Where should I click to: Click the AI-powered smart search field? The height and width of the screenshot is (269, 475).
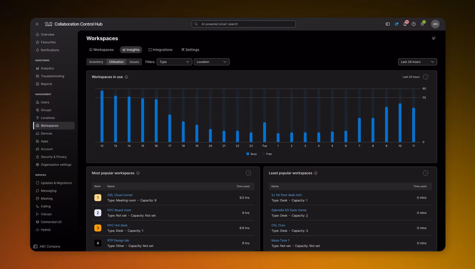point(244,24)
